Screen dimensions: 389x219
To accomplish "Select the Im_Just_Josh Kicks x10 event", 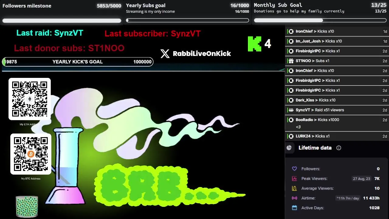I will click(337, 41).
